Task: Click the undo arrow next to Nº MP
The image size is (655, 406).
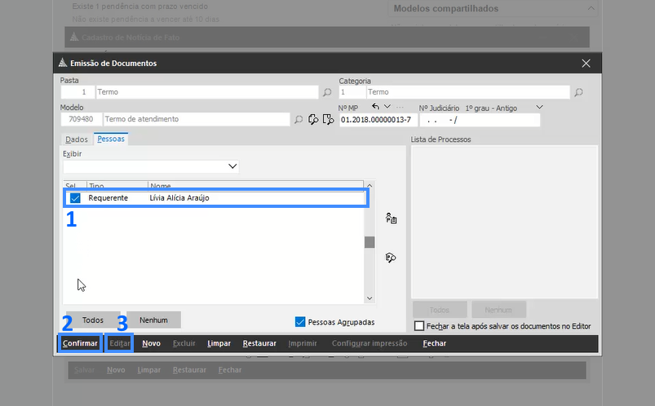Action: tap(375, 107)
